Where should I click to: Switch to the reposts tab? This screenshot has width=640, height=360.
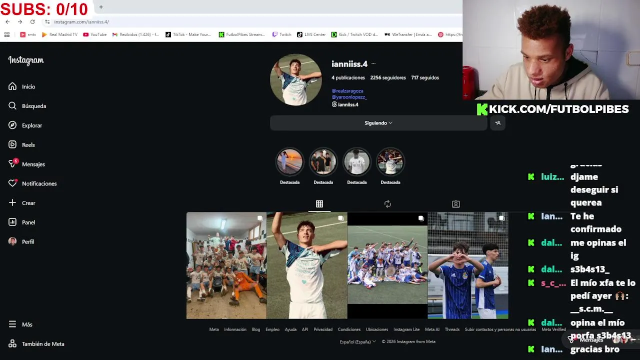pyautogui.click(x=387, y=204)
